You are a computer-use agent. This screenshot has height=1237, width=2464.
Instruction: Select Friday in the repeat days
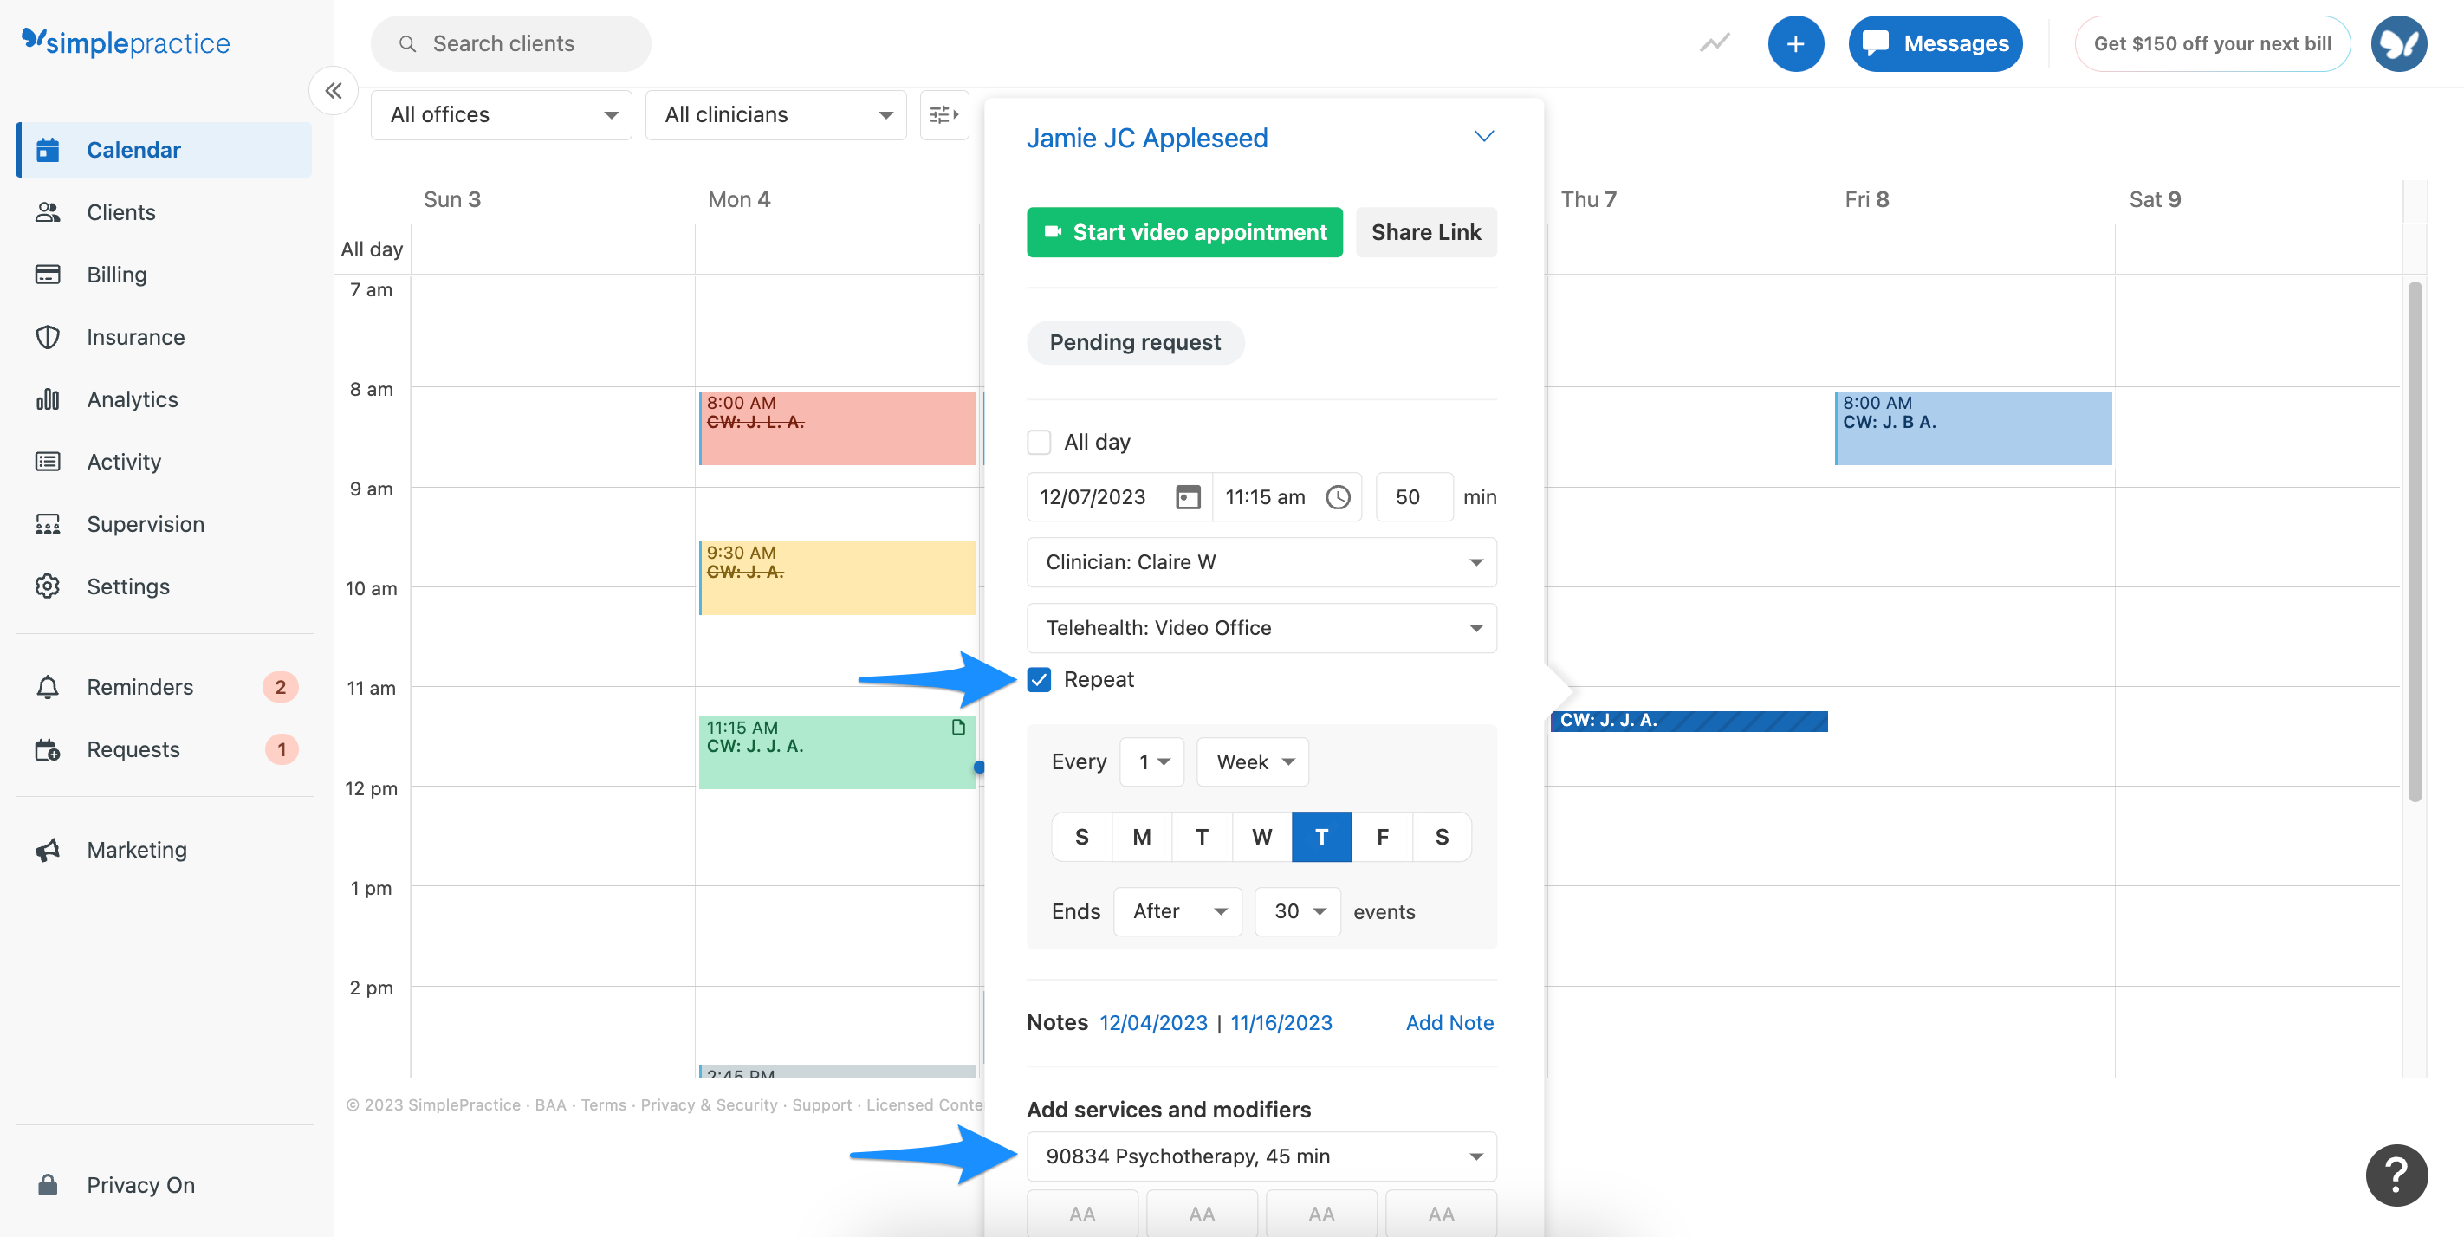[x=1381, y=837]
